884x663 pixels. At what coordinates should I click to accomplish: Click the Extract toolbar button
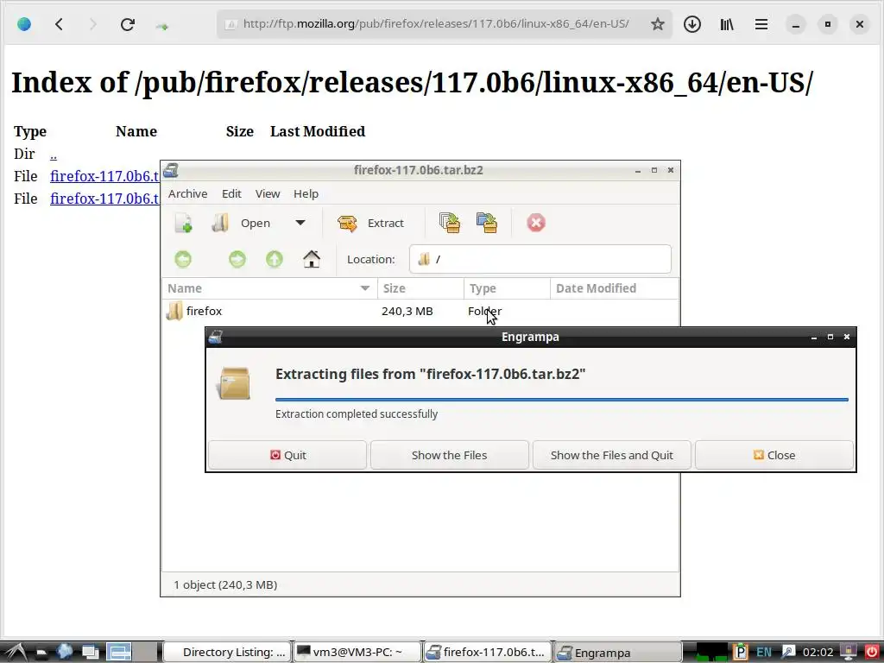point(370,223)
